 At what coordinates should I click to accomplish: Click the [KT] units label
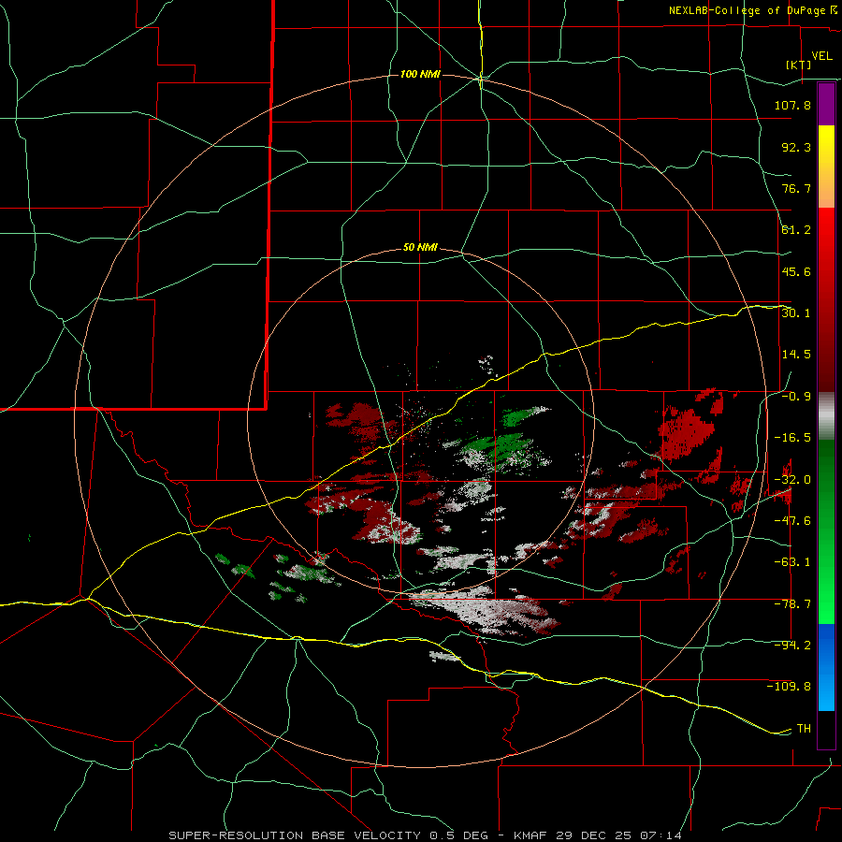(799, 65)
